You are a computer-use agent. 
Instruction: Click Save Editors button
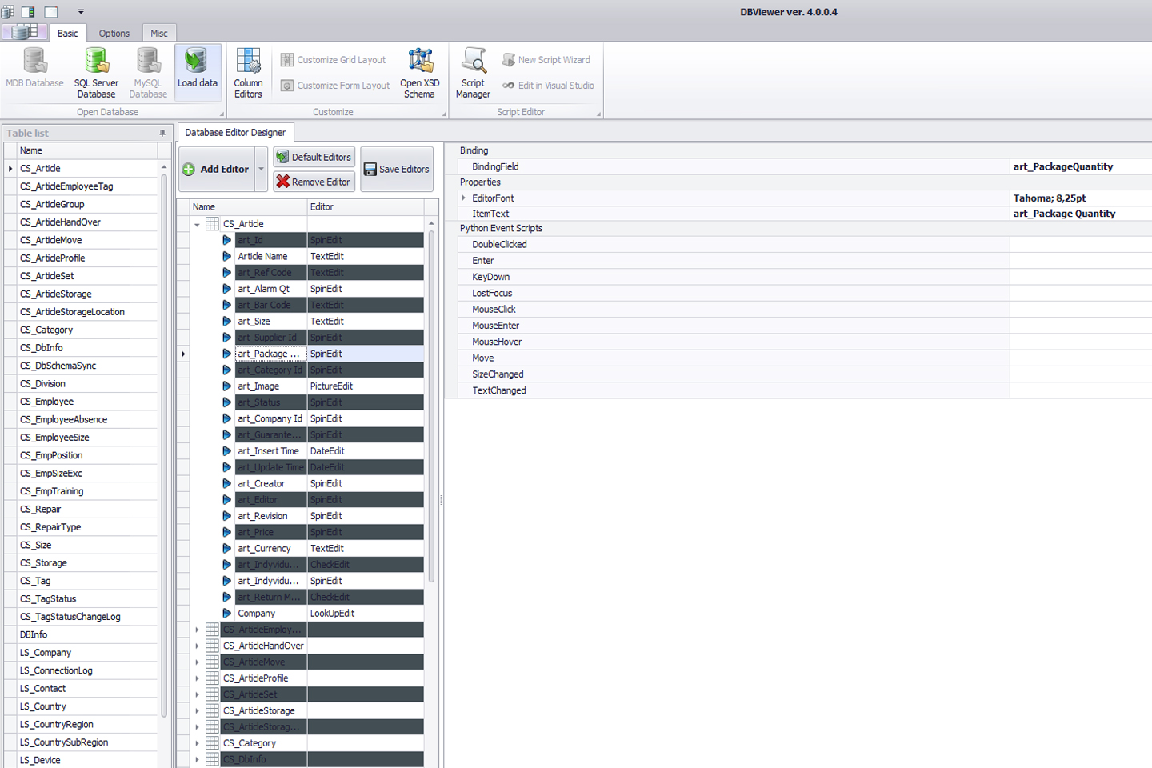pyautogui.click(x=396, y=169)
